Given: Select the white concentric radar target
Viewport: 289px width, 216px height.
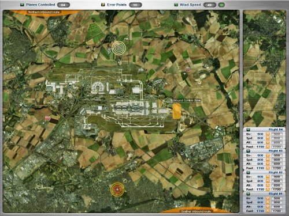Looking at the screenshot, I should click(x=119, y=48).
